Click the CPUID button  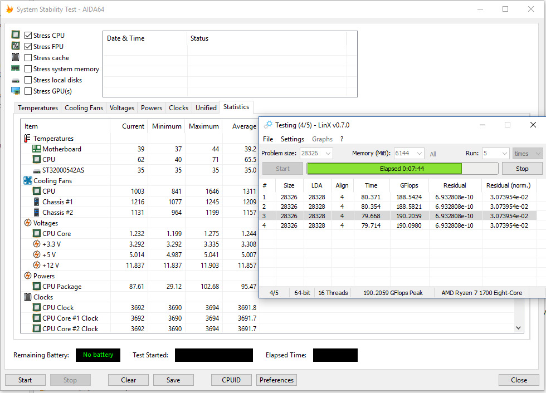(x=231, y=380)
